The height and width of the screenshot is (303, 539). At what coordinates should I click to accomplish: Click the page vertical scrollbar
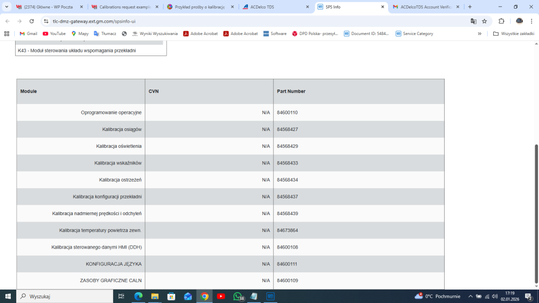click(536, 214)
